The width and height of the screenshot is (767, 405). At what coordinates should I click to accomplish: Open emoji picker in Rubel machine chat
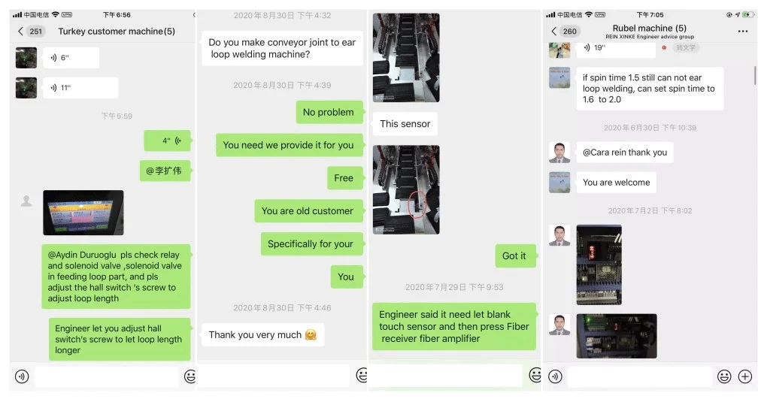tap(724, 376)
